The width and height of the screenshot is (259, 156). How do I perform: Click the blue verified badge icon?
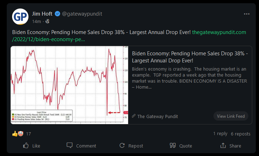pos(57,14)
